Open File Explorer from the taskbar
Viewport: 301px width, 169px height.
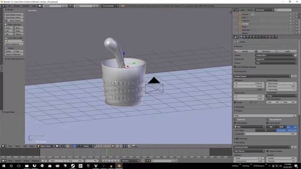(27, 166)
